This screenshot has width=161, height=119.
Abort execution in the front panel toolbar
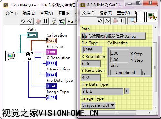[115, 21]
